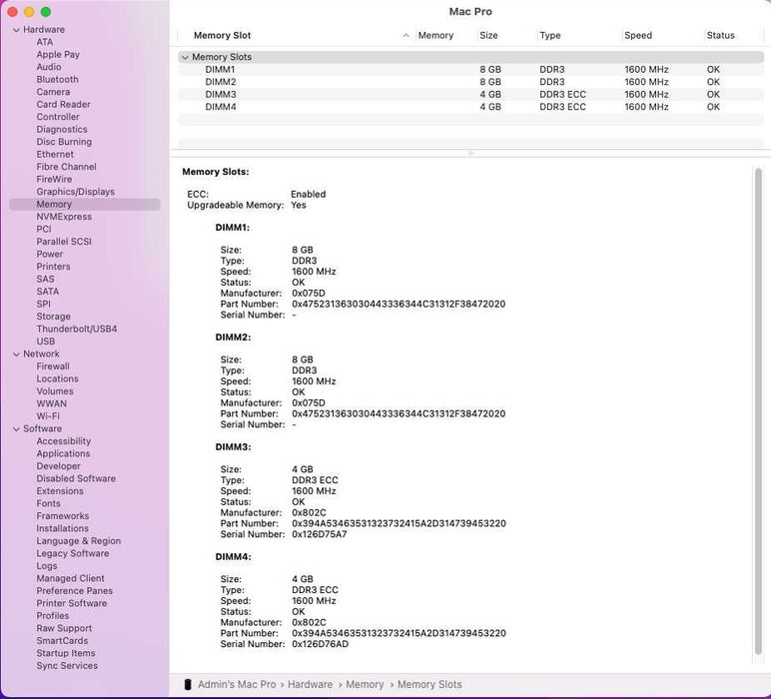Open Locations under Network
This screenshot has height=699, width=771.
pyautogui.click(x=57, y=379)
